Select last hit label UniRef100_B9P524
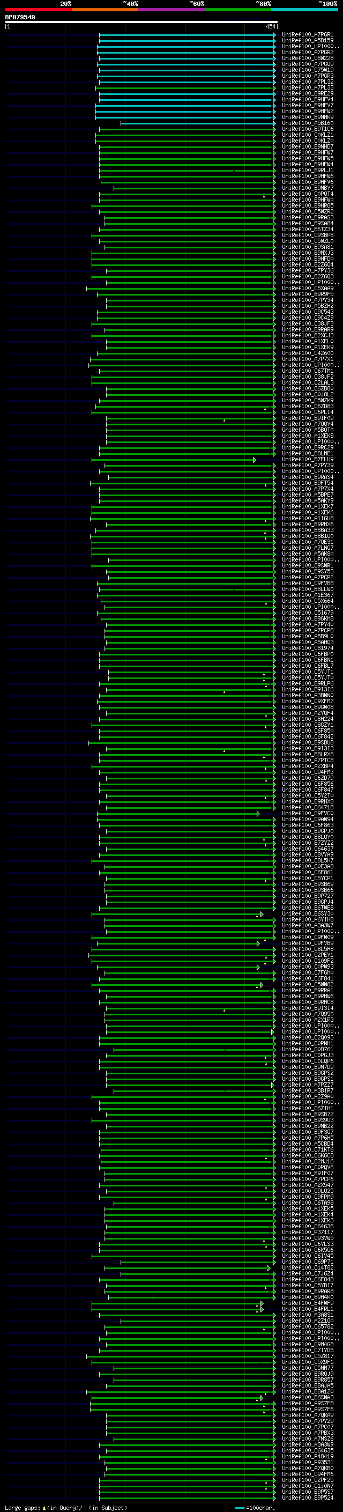This screenshot has width=343, height=1512. click(x=307, y=1498)
